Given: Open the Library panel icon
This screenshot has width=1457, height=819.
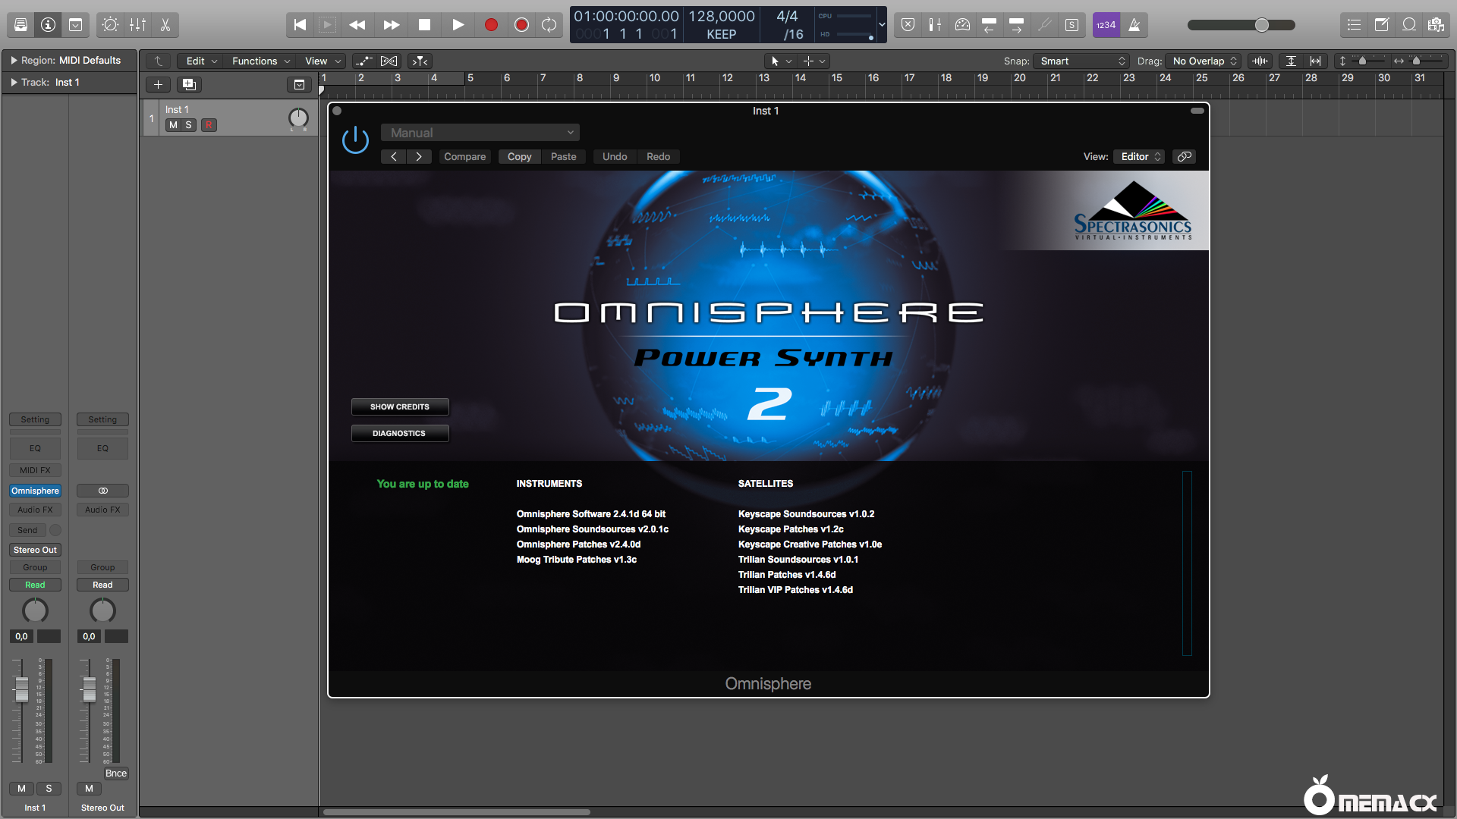Looking at the screenshot, I should tap(20, 25).
